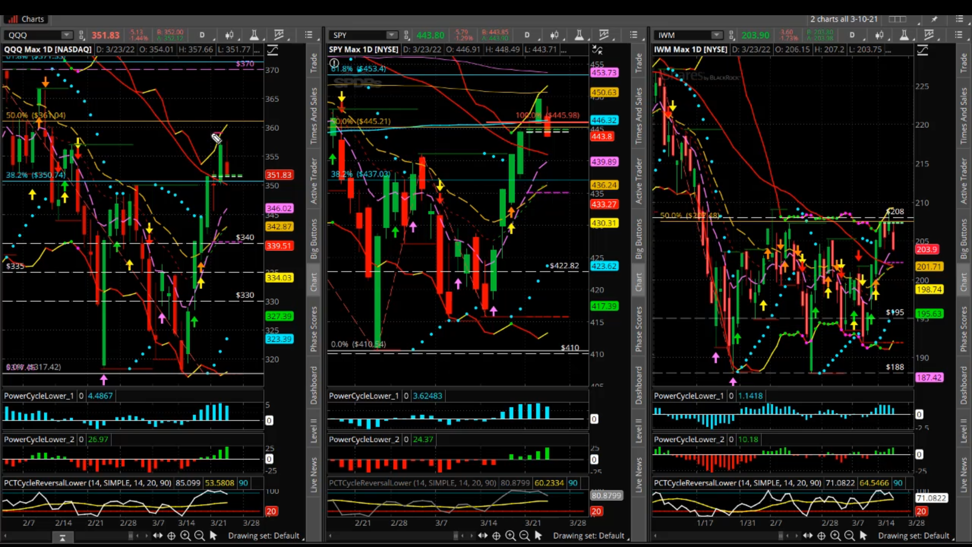The width and height of the screenshot is (972, 547).
Task: Zoom in on the SPY chart
Action: pyautogui.click(x=510, y=535)
